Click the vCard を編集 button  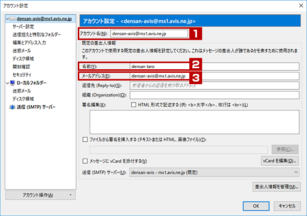[279, 161]
